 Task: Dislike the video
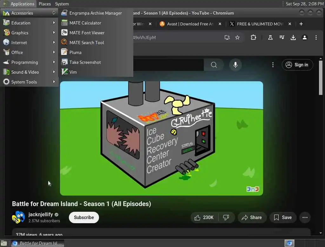(x=226, y=217)
